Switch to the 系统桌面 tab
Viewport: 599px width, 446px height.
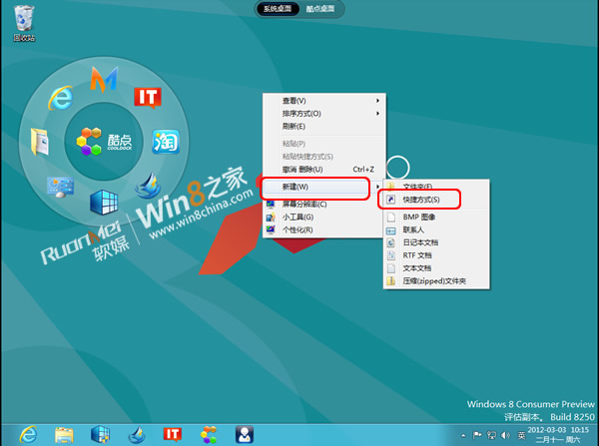point(278,9)
